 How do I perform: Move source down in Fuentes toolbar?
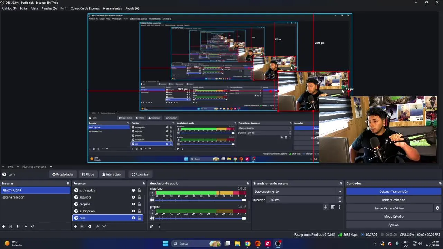pyautogui.click(x=104, y=227)
